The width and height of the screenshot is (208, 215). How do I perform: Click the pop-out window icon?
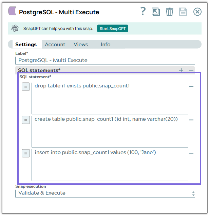click(156, 12)
